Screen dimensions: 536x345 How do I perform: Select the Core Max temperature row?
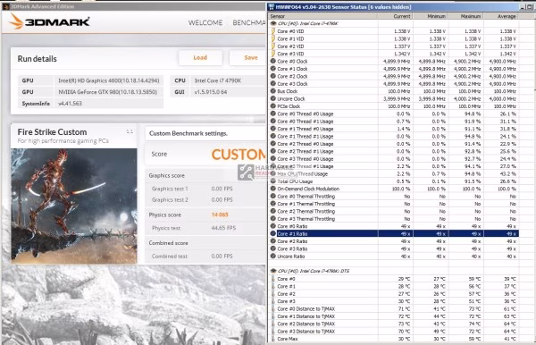point(394,339)
